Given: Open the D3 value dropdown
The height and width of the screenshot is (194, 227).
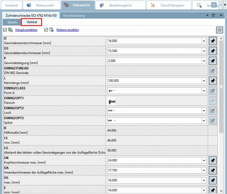Looking at the screenshot, I should [x=204, y=51].
